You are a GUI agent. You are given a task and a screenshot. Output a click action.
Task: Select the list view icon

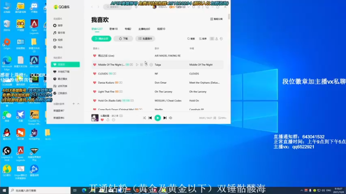pos(212,39)
